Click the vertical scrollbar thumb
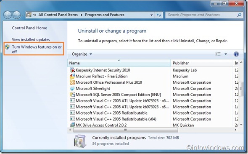 click(x=241, y=89)
